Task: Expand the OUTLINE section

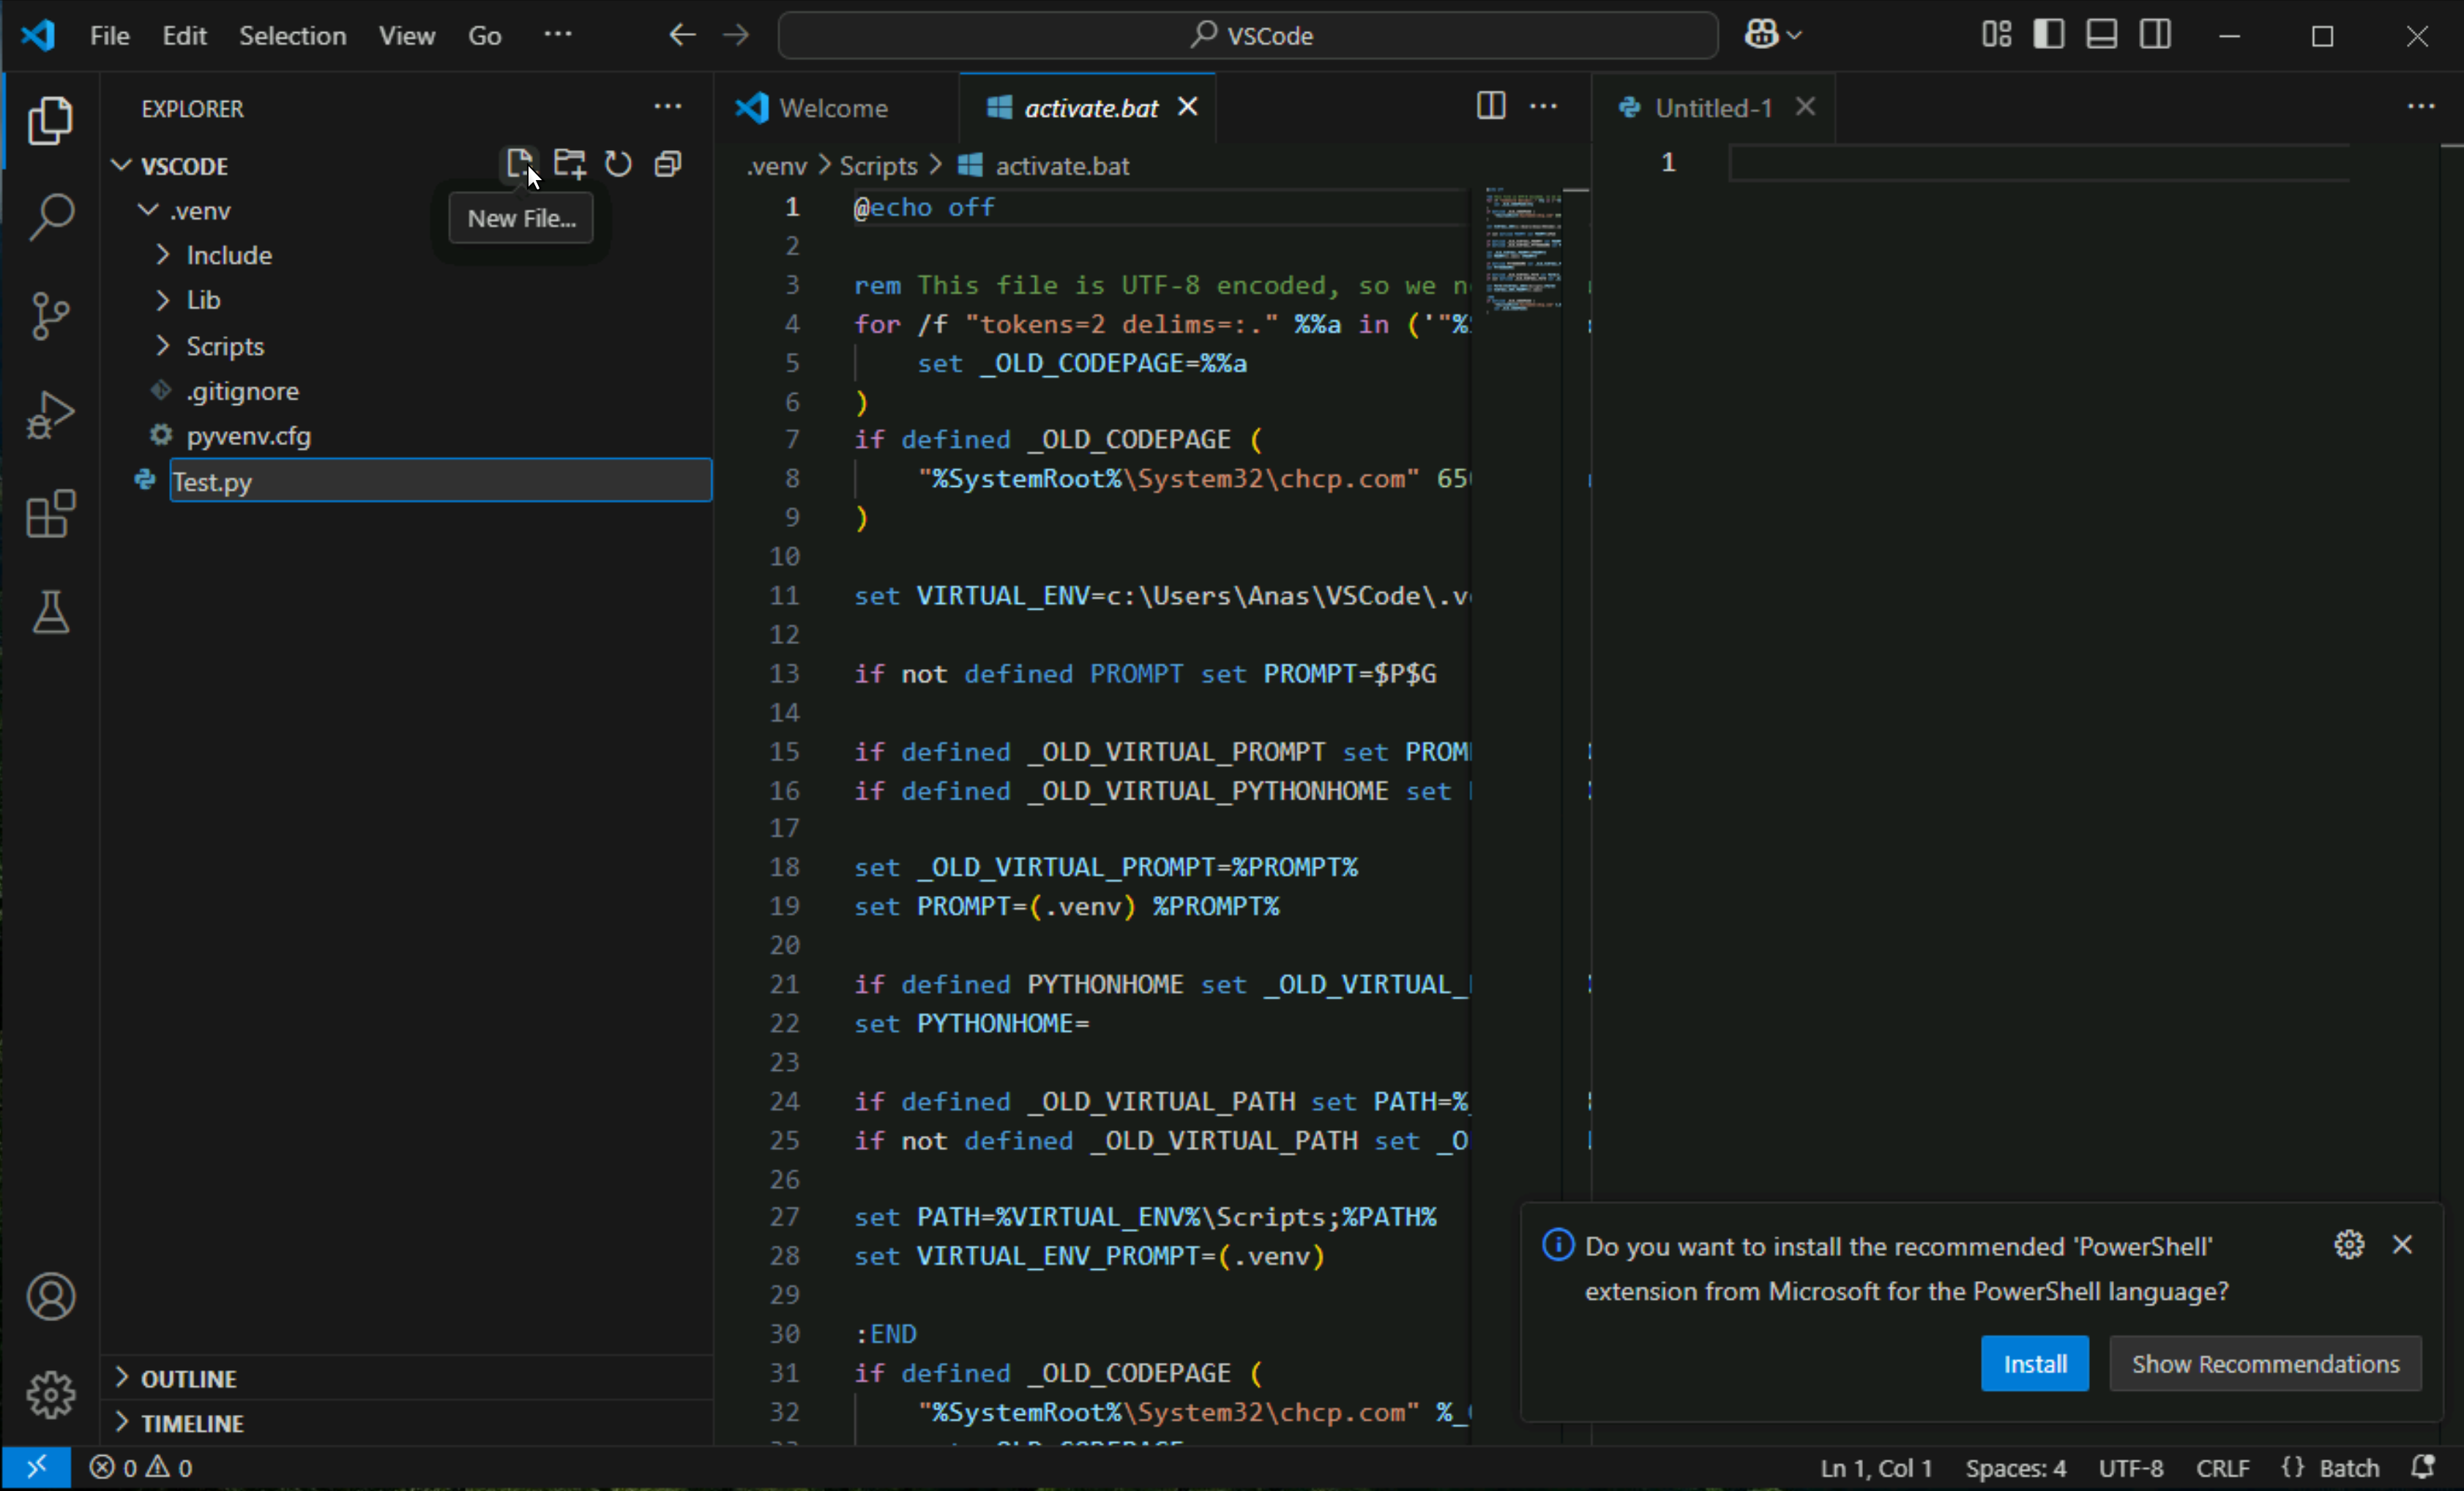Action: coord(188,1378)
